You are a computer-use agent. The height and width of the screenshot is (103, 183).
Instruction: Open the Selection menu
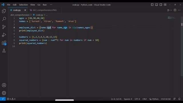pos(23,5)
